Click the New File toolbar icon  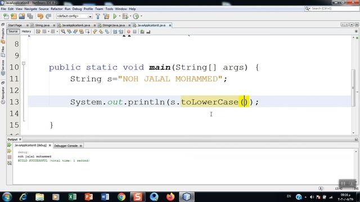click(6, 16)
